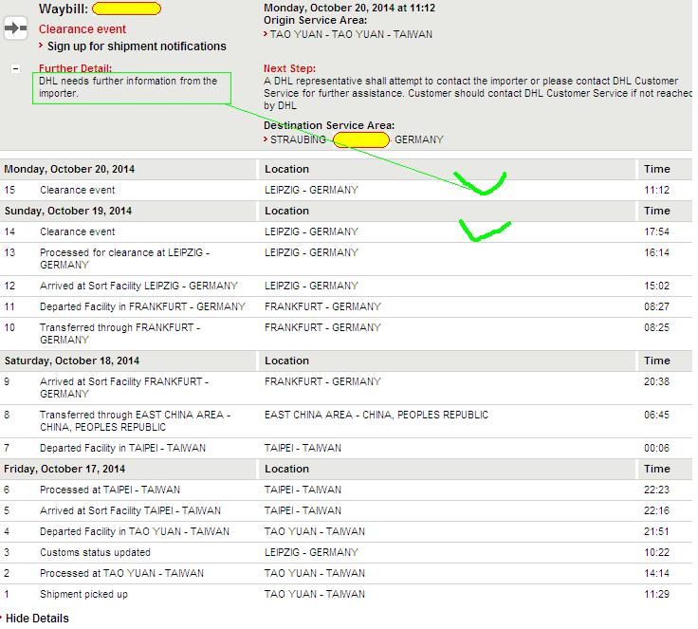Click the 15:02 time value
The width and height of the screenshot is (698, 629).
pyautogui.click(x=656, y=286)
